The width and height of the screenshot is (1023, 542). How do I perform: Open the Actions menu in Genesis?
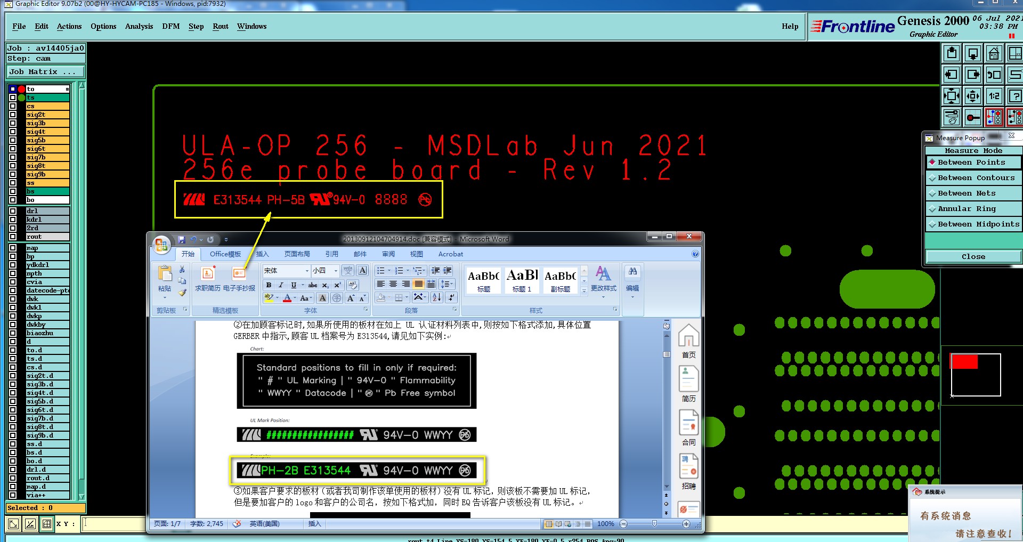point(69,26)
